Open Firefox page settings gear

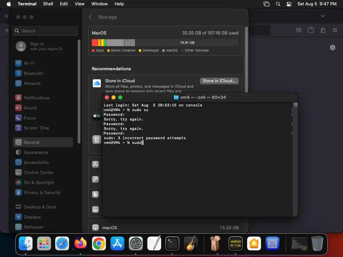click(333, 48)
